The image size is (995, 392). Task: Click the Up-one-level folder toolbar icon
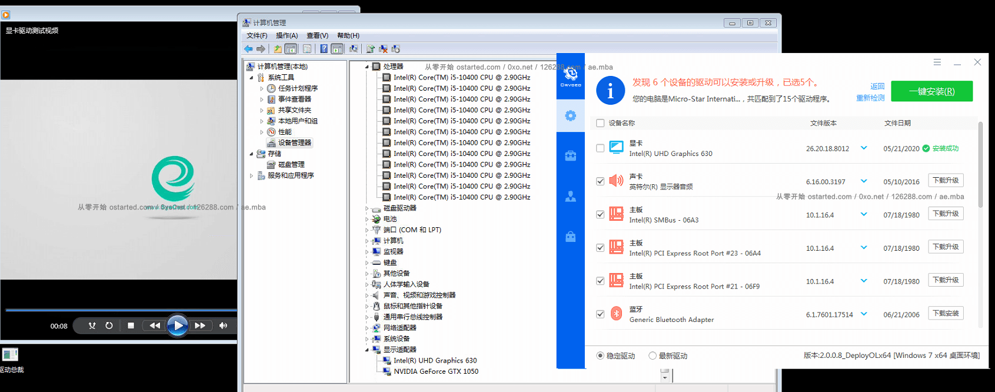pyautogui.click(x=278, y=49)
